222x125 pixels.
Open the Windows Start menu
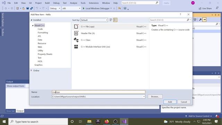pyautogui.click(x=4, y=122)
